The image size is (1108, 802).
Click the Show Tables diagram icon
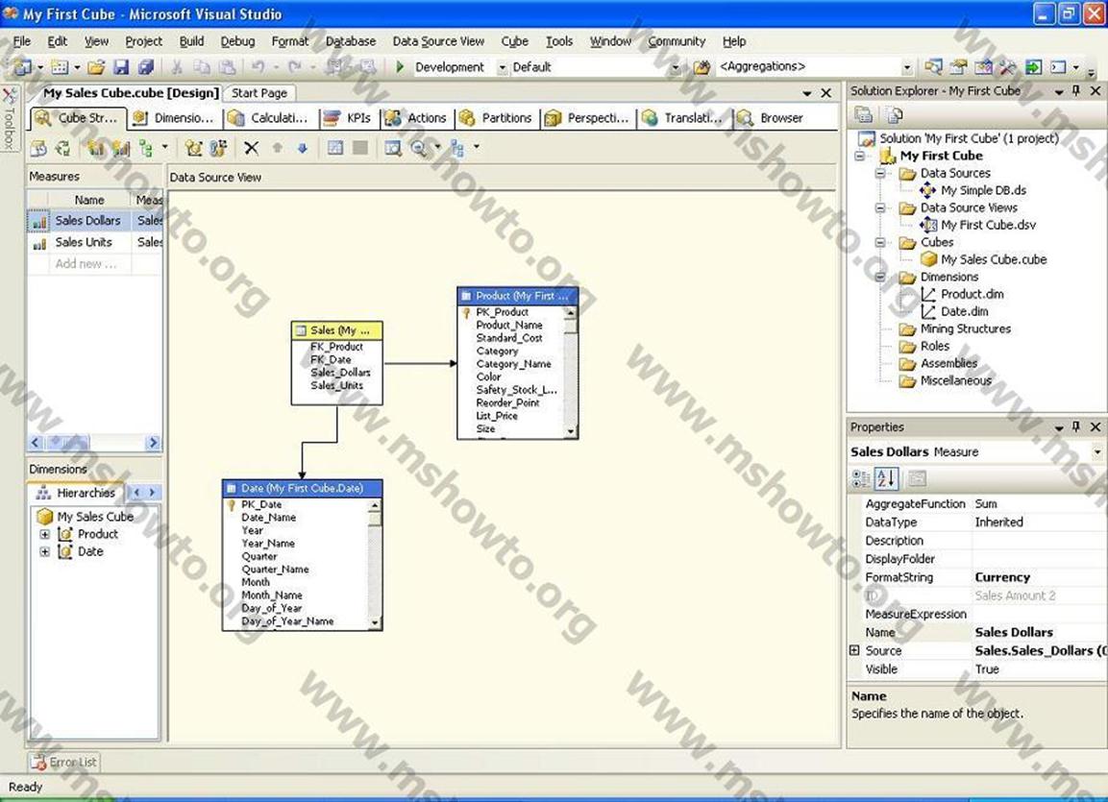335,148
